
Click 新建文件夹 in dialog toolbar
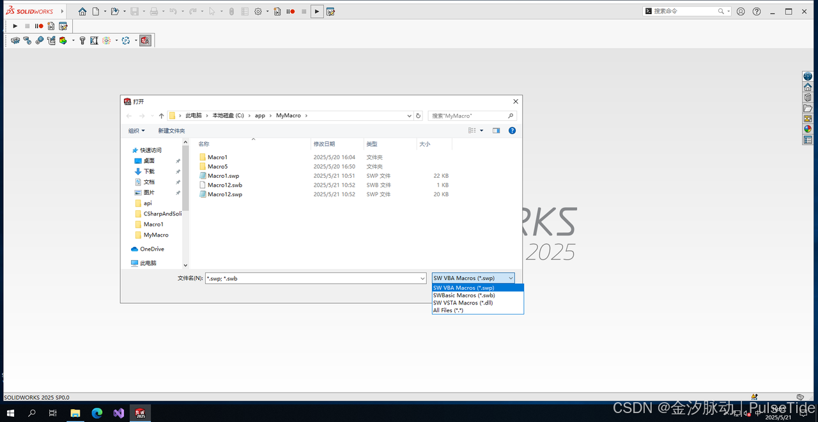click(171, 130)
